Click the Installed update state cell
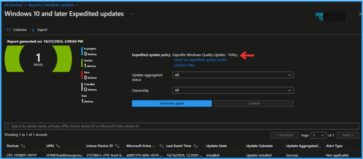The width and height of the screenshot is (363, 159). tap(213, 155)
